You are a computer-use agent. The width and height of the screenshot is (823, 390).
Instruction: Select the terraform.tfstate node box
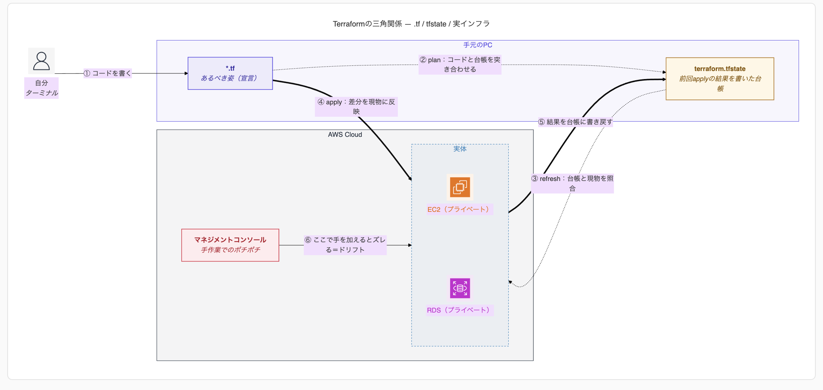pos(720,79)
